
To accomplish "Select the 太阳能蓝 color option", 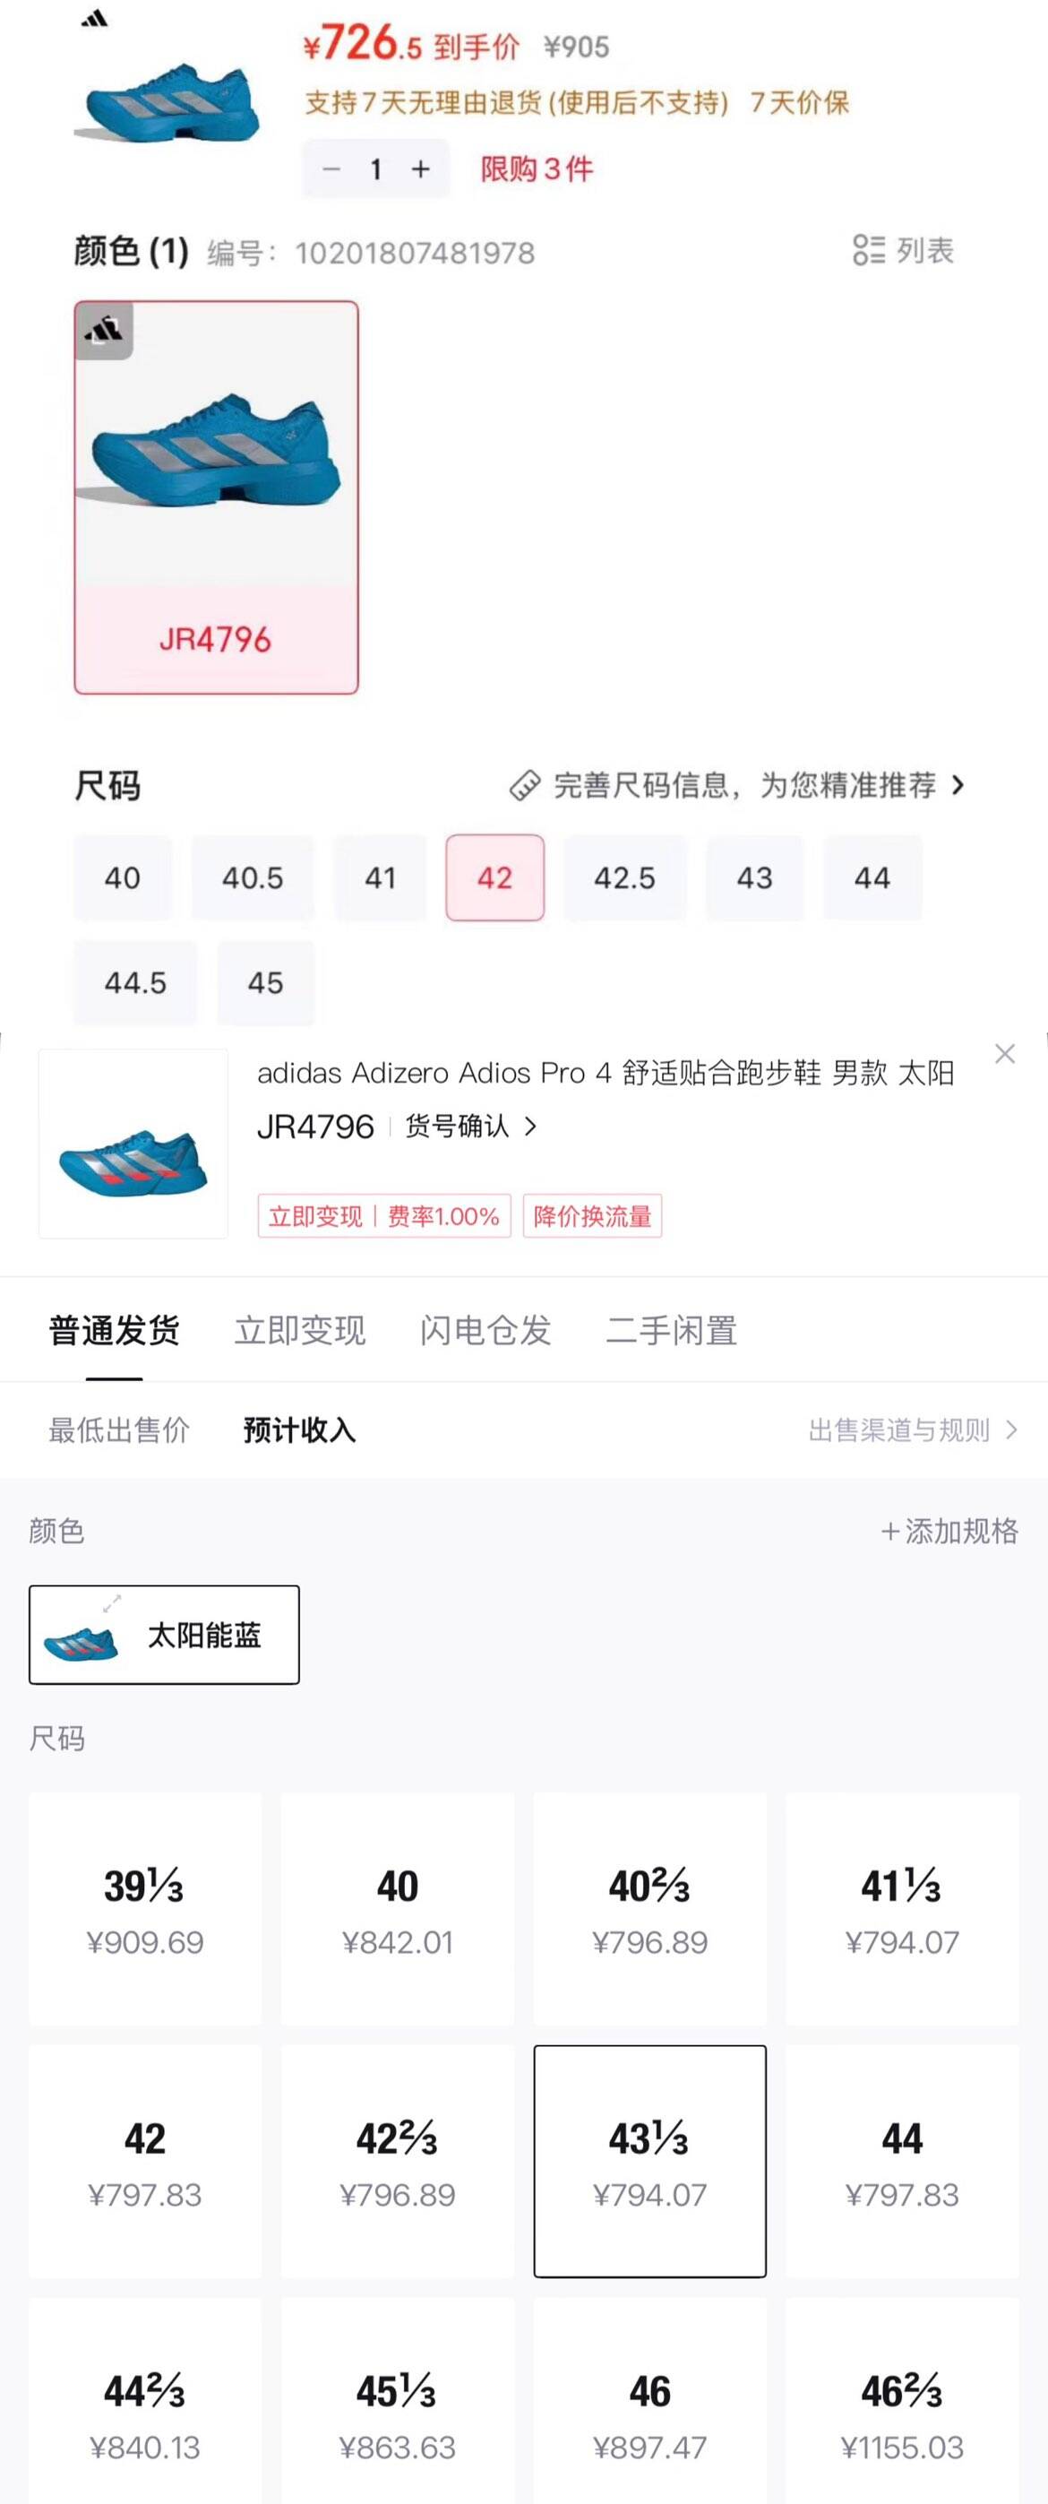I will pyautogui.click(x=164, y=1635).
